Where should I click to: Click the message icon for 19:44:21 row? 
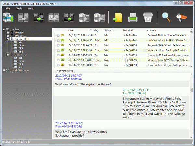coord(62,45)
